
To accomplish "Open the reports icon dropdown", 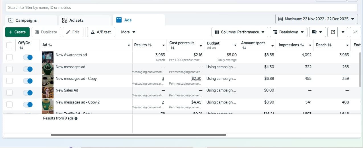I will pos(317,32).
